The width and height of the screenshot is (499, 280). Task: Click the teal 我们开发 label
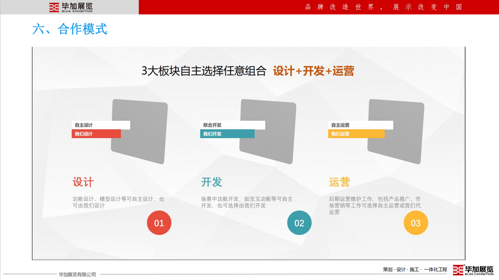[x=227, y=134]
